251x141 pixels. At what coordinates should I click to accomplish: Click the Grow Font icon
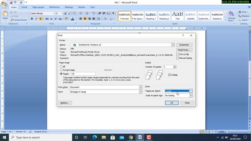65,13
